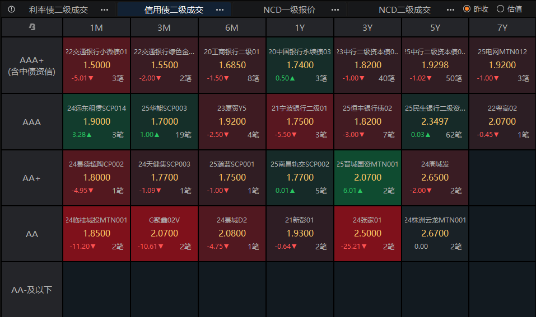Switch to NCD一级报价 tab
Viewport: 536px width, 317px height.
coord(289,10)
